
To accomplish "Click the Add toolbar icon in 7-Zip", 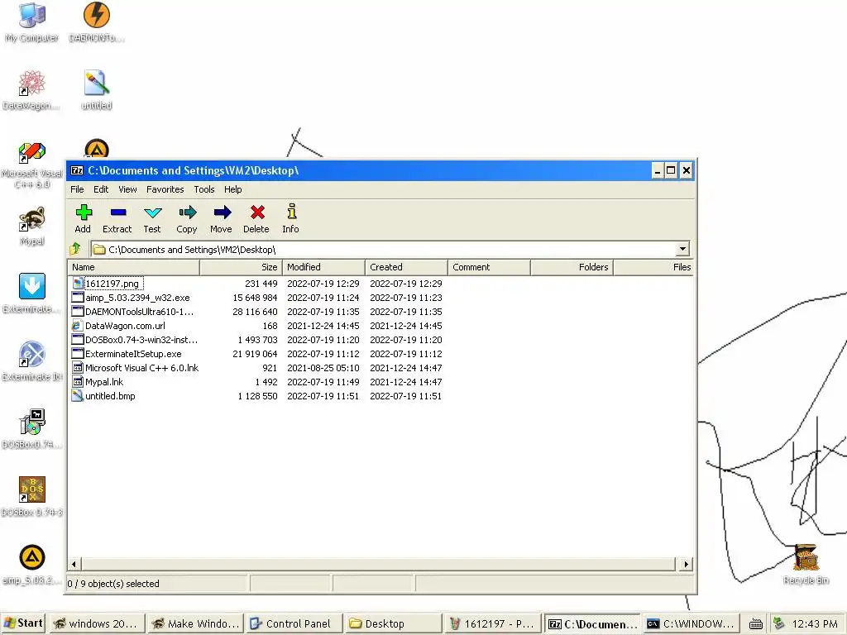I will coord(84,212).
